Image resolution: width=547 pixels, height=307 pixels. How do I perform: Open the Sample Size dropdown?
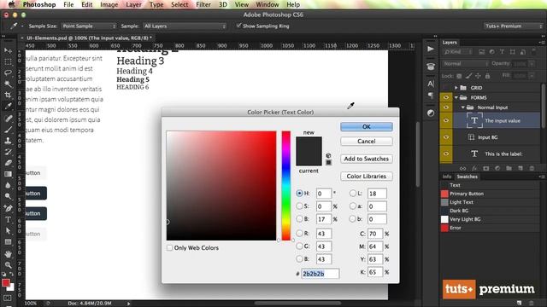[x=89, y=26]
